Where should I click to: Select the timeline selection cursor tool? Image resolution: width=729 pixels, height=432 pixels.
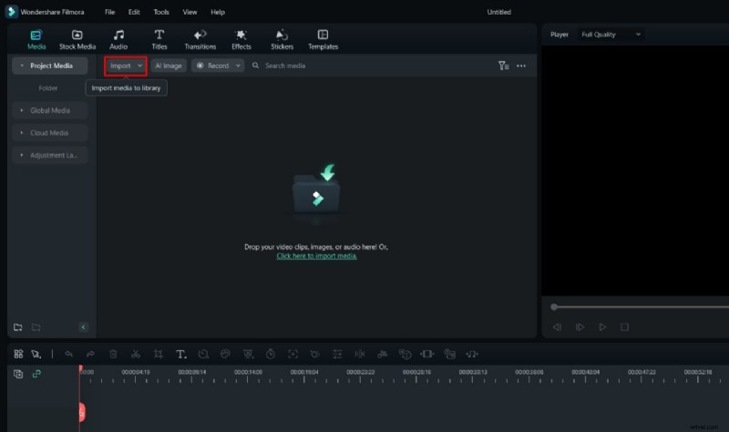click(36, 354)
